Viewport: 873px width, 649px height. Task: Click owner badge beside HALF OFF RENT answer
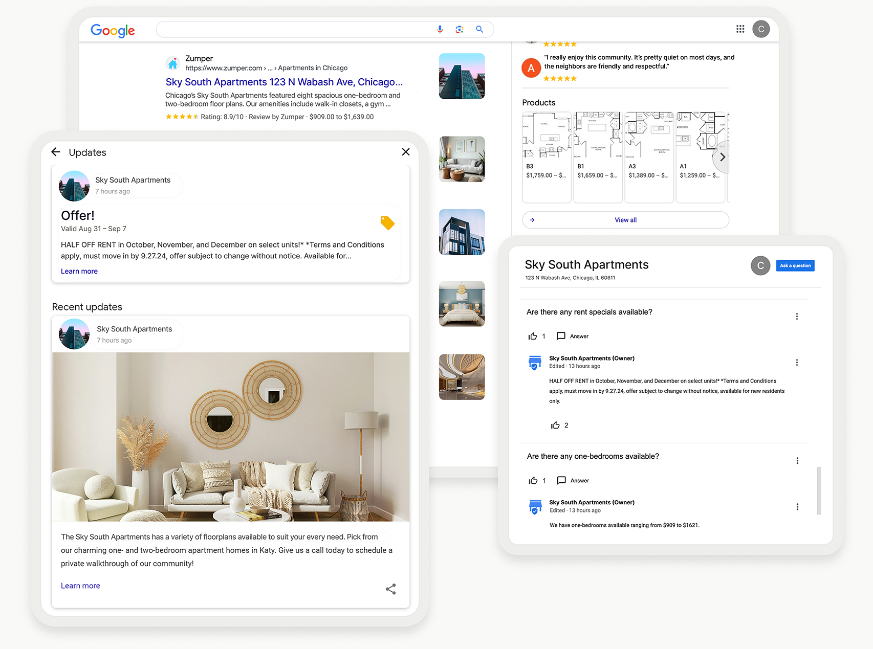pyautogui.click(x=535, y=362)
